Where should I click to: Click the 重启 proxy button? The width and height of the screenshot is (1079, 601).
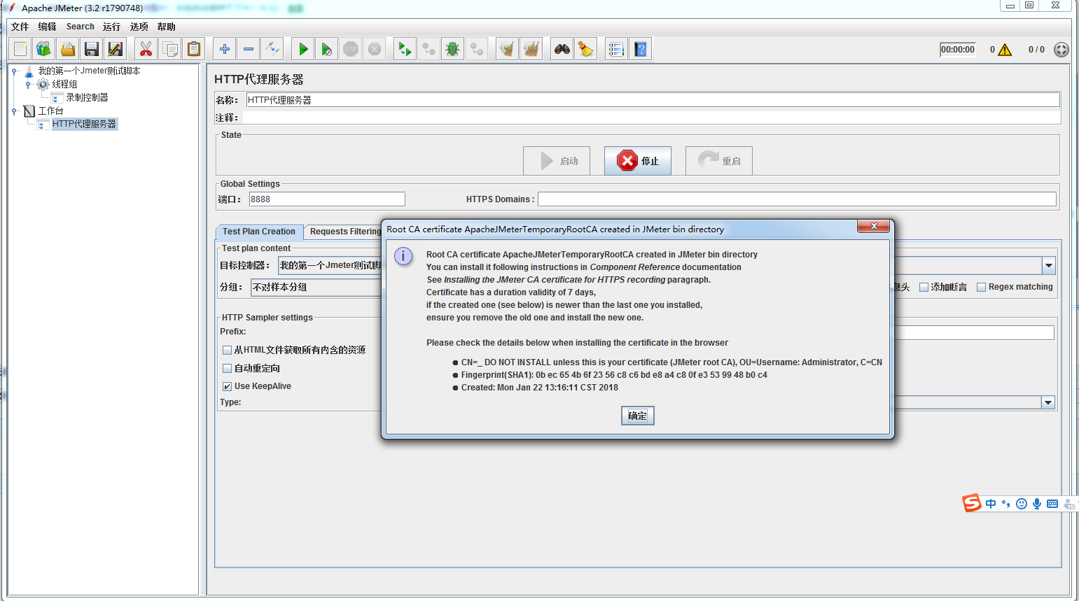click(x=719, y=161)
